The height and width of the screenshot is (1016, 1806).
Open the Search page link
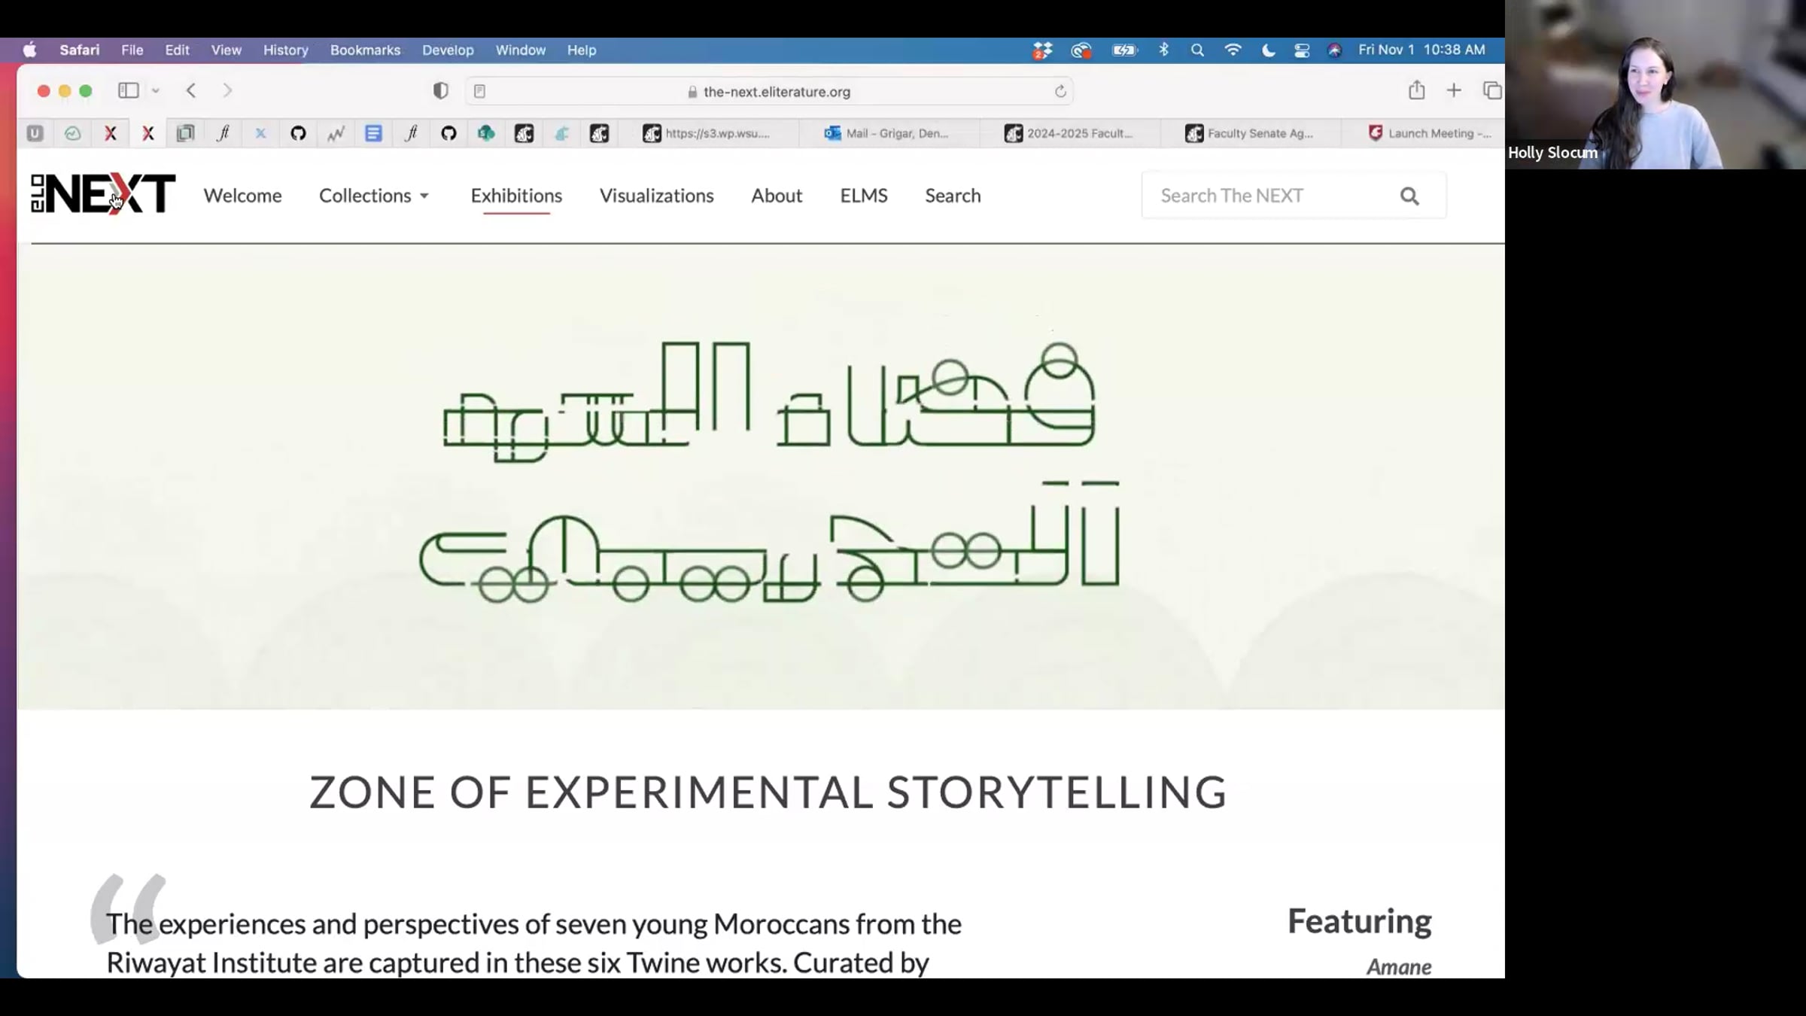(953, 196)
